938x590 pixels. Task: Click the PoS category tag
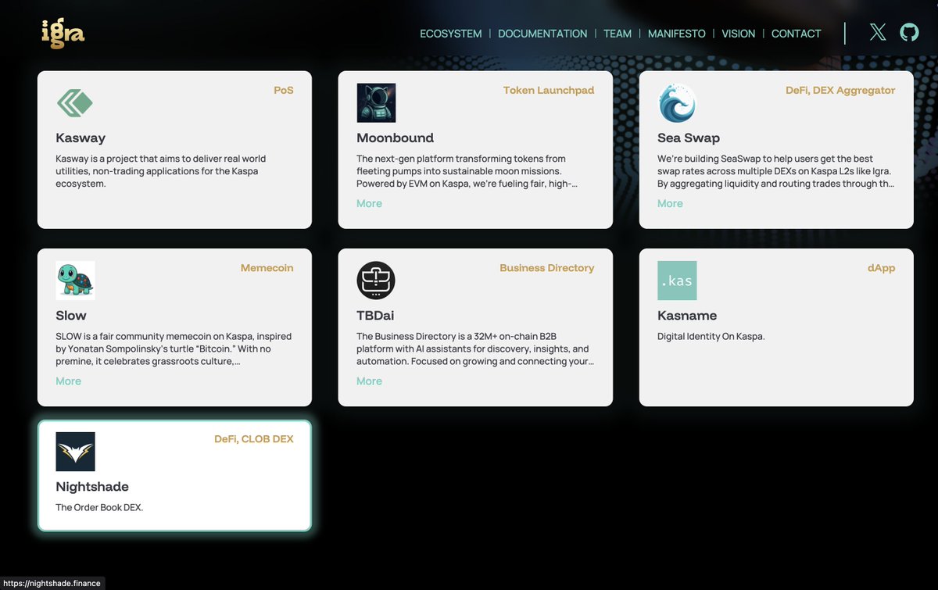284,90
